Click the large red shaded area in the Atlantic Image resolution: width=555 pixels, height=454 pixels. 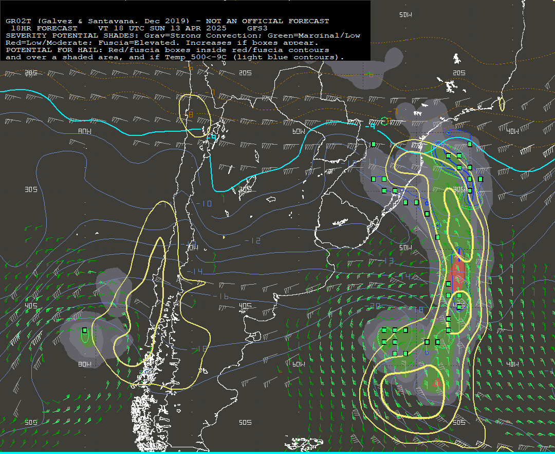pyautogui.click(x=456, y=275)
